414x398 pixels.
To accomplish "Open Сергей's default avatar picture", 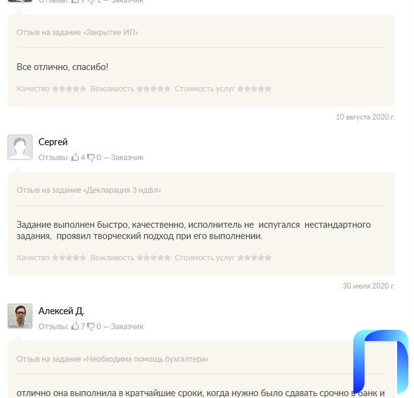I will 20,147.
